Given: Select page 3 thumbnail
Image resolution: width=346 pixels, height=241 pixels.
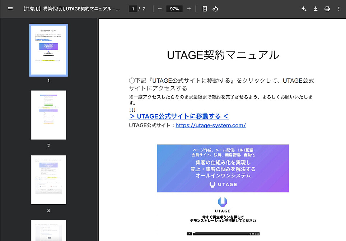Looking at the screenshot, I should point(48,180).
